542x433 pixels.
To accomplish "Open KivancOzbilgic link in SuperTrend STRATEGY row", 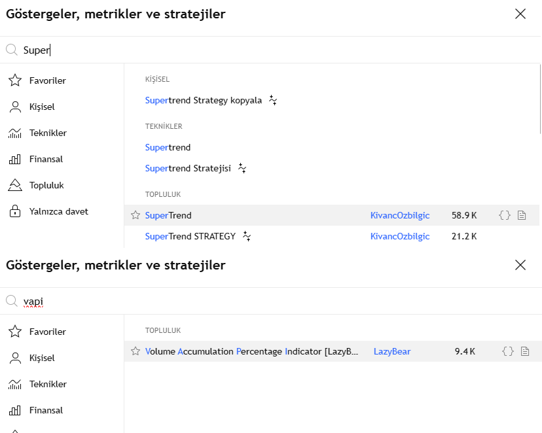I will click(x=400, y=236).
